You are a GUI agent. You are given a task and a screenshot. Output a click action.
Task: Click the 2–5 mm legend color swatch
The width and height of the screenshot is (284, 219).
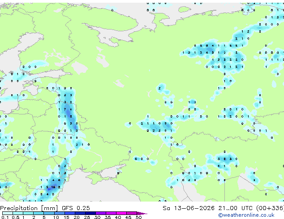39,213
